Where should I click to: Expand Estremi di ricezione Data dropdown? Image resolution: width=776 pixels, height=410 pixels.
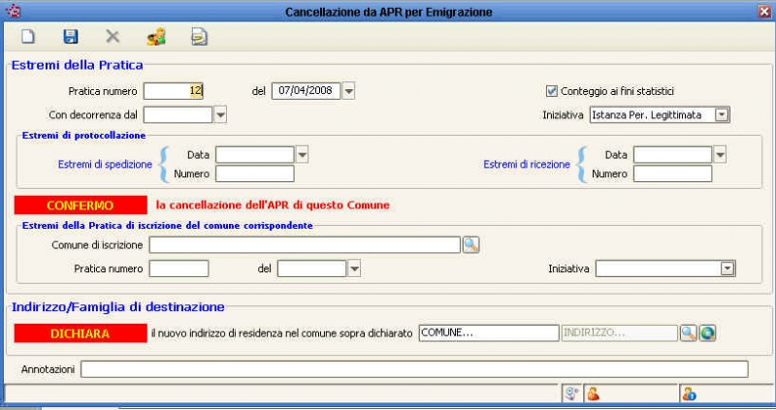click(720, 154)
